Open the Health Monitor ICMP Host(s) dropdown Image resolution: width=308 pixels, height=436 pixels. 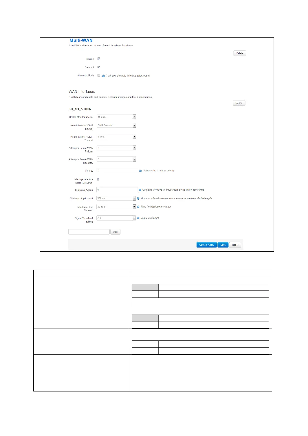coord(117,125)
